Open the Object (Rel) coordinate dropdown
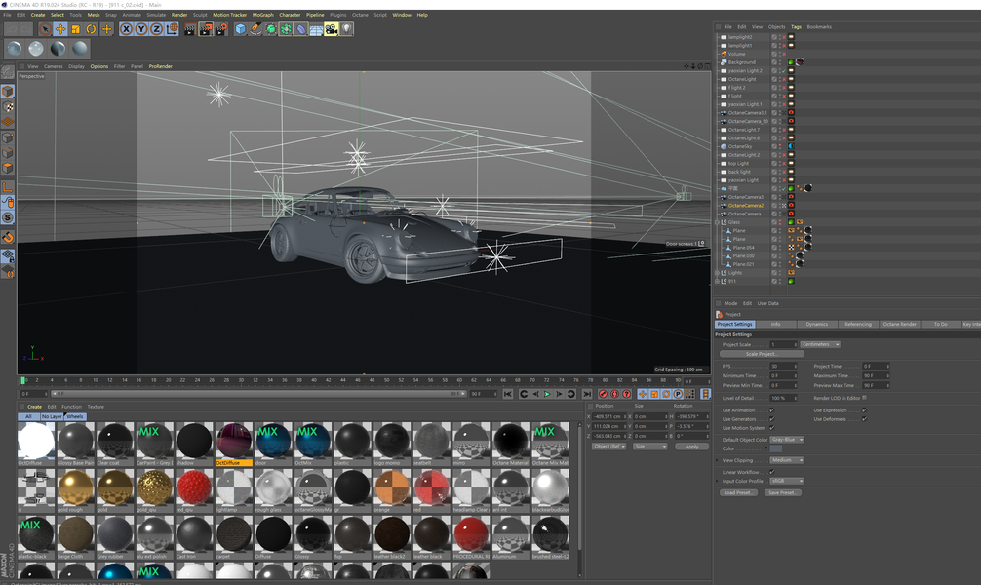Screen dimensions: 981x585 click(609, 447)
